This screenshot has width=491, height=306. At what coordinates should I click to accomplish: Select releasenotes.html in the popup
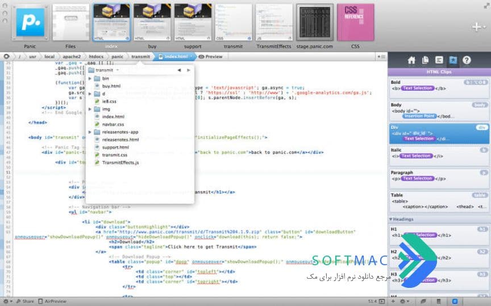(140, 139)
